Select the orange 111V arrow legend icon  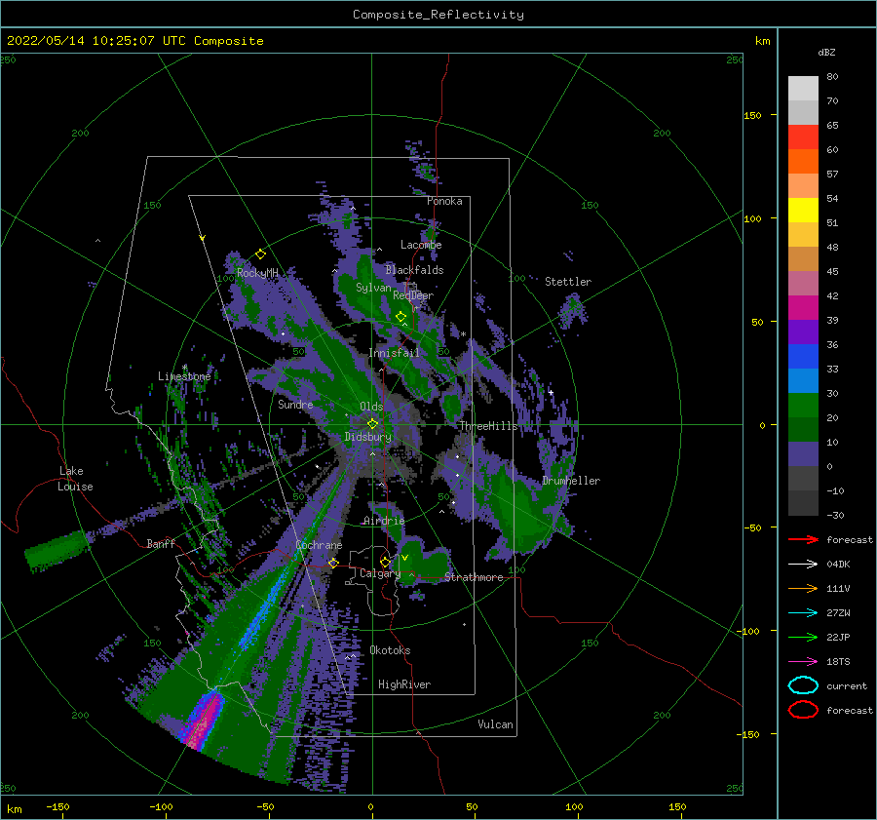pyautogui.click(x=803, y=588)
